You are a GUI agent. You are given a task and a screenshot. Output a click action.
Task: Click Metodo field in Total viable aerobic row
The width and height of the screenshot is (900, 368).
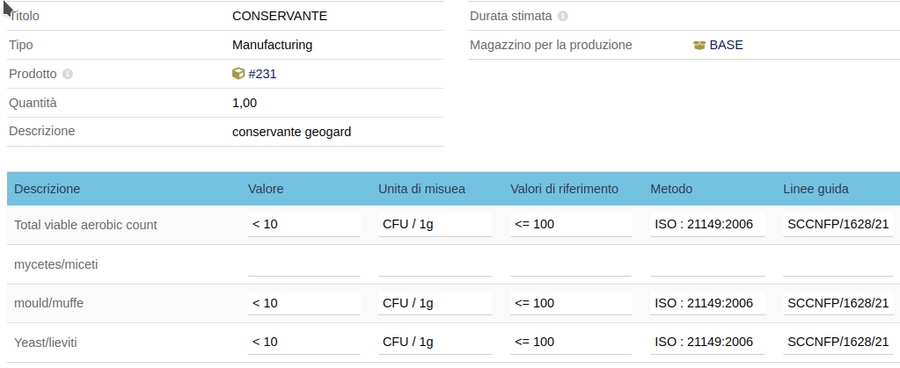[707, 225]
